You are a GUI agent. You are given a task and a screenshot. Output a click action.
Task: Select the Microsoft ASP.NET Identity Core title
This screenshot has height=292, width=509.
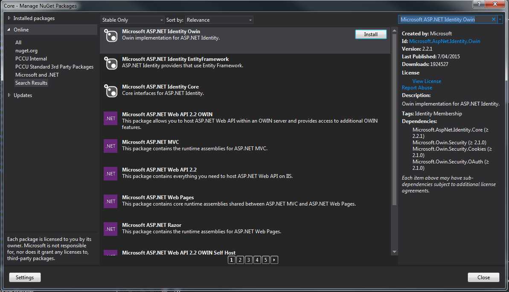160,87
